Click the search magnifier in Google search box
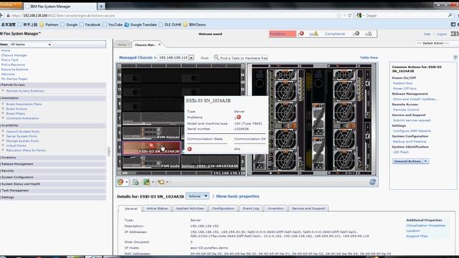Viewport: 459px width, 258px height. point(450,15)
